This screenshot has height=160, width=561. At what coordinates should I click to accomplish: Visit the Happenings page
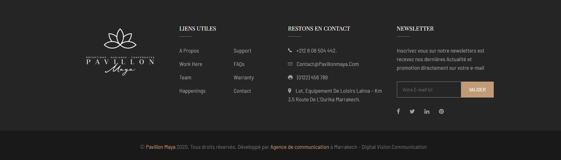tap(192, 91)
